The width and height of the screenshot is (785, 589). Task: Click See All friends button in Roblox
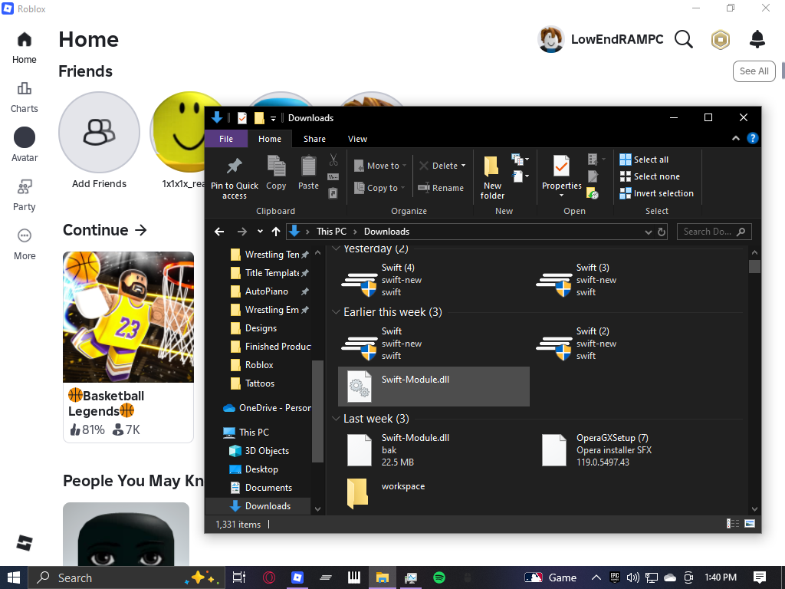tap(754, 71)
